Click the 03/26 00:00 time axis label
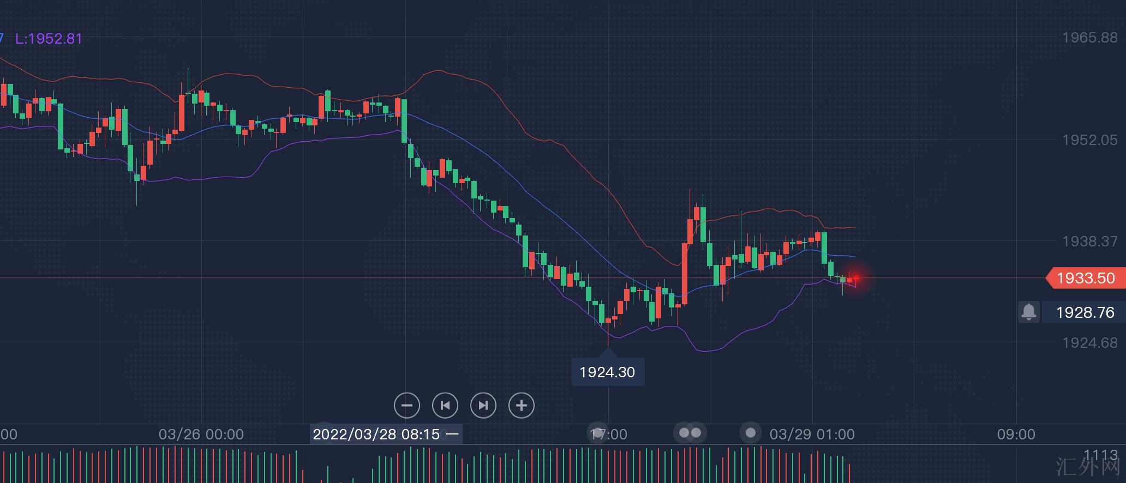Image resolution: width=1126 pixels, height=483 pixels. pyautogui.click(x=201, y=434)
